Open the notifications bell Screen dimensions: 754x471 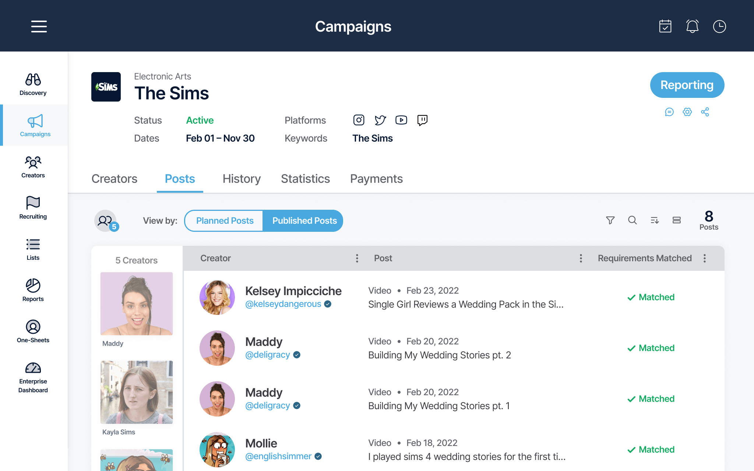(692, 26)
